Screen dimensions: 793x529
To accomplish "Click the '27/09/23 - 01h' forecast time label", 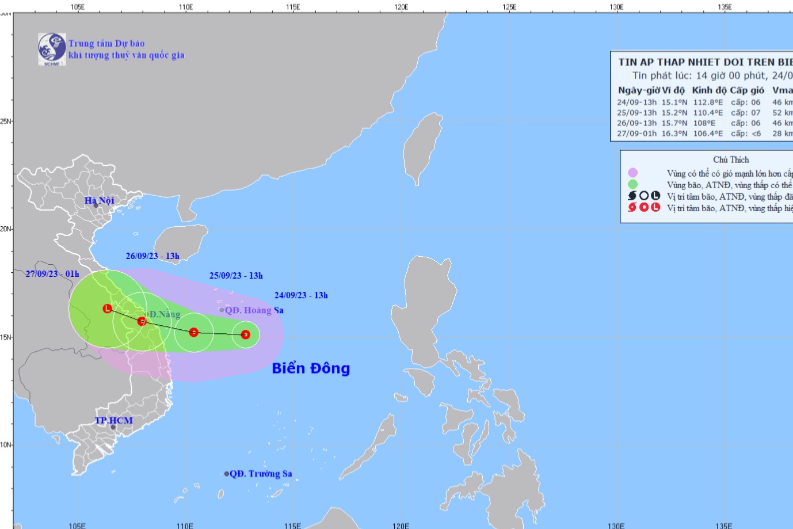I will point(52,274).
